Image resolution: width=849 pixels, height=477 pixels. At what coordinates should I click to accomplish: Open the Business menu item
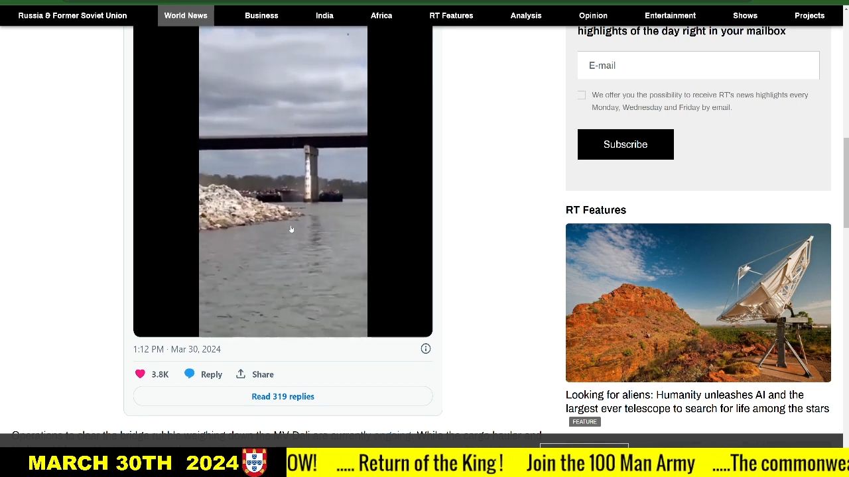tap(261, 15)
